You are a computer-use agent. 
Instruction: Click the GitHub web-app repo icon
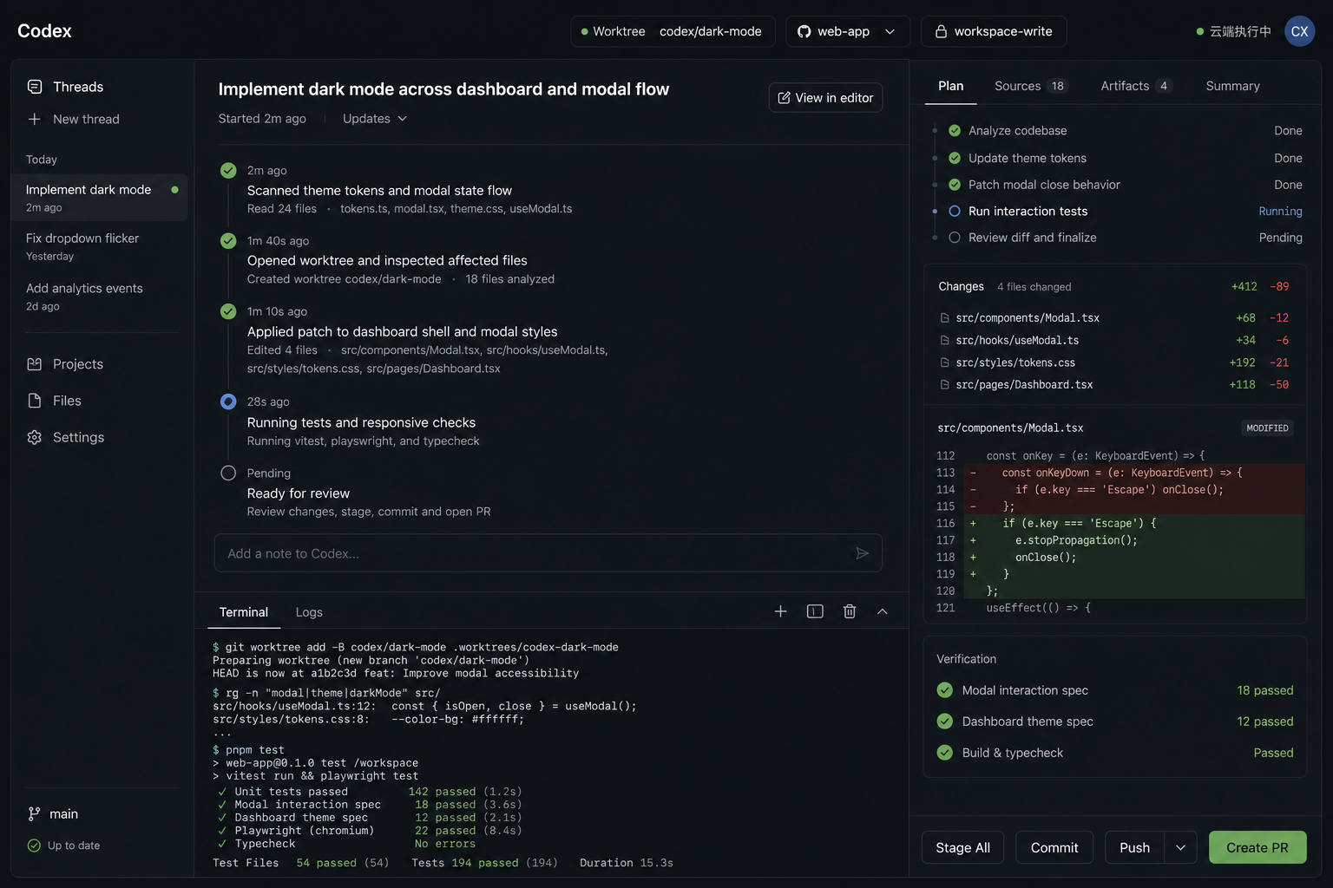click(x=804, y=31)
